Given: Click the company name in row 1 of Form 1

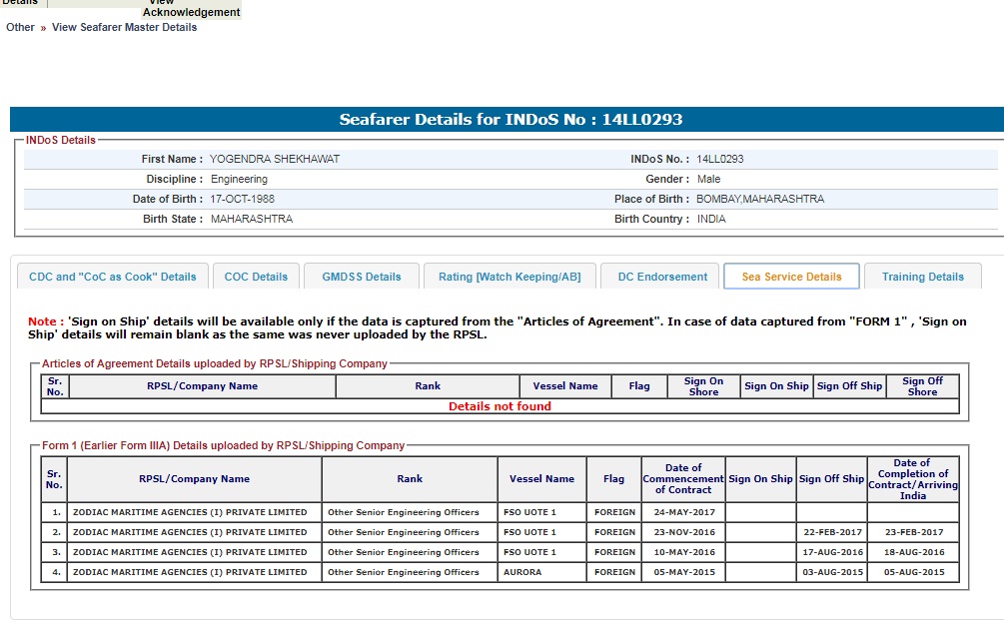Looking at the screenshot, I should (x=190, y=512).
